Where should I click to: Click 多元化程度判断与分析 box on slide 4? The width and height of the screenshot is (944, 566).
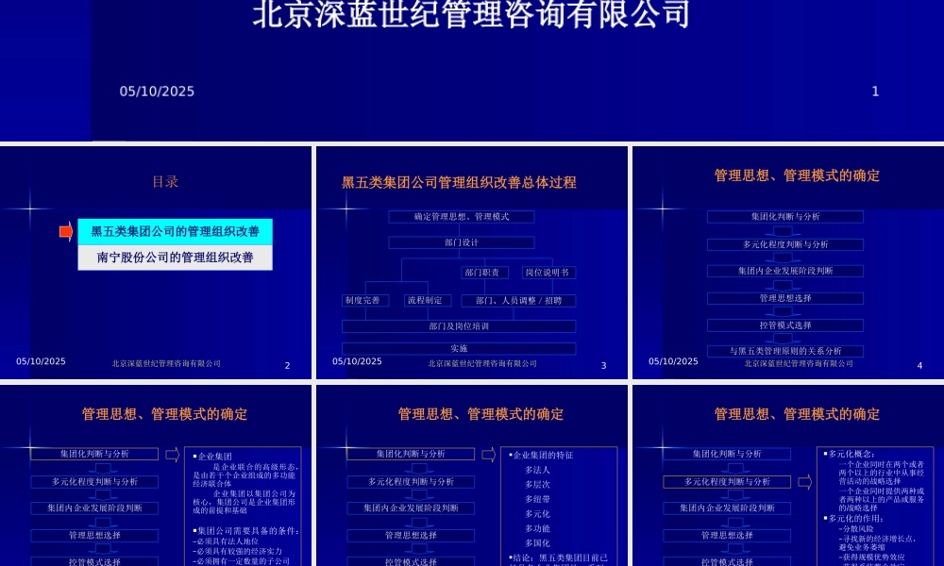point(785,244)
